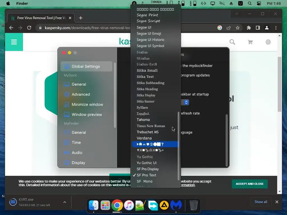Click Spotlight search in menu bar
Screen dimensions: 287x215
(249, 3)
